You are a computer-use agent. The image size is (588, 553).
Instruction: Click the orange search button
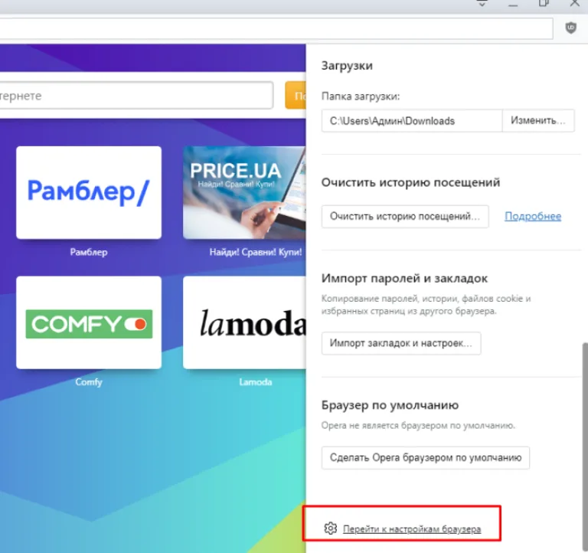tap(296, 96)
